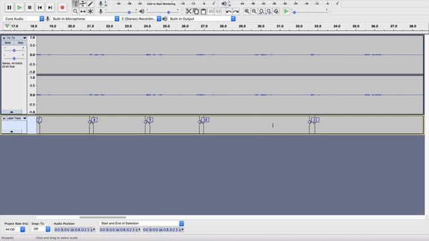Image resolution: width=429 pixels, height=241 pixels.
Task: Choose the Zoom magnifier tool
Action: (76, 11)
